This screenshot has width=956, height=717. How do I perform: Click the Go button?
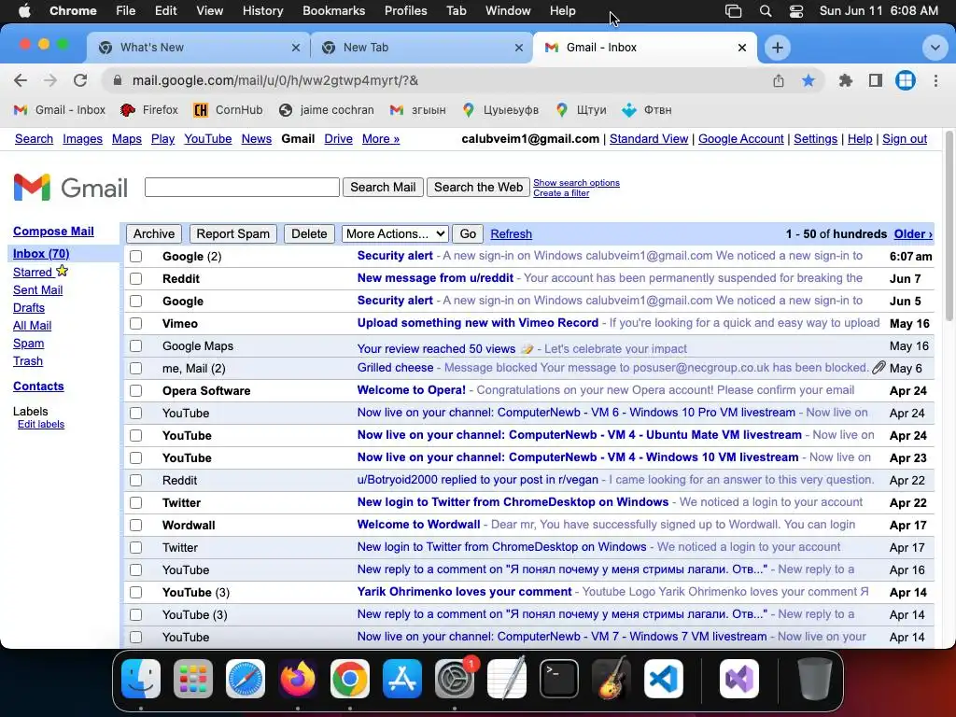(x=468, y=233)
